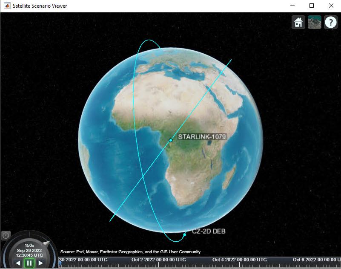341x269 pixels.
Task: Play the animation in reverse
Action: click(18, 263)
